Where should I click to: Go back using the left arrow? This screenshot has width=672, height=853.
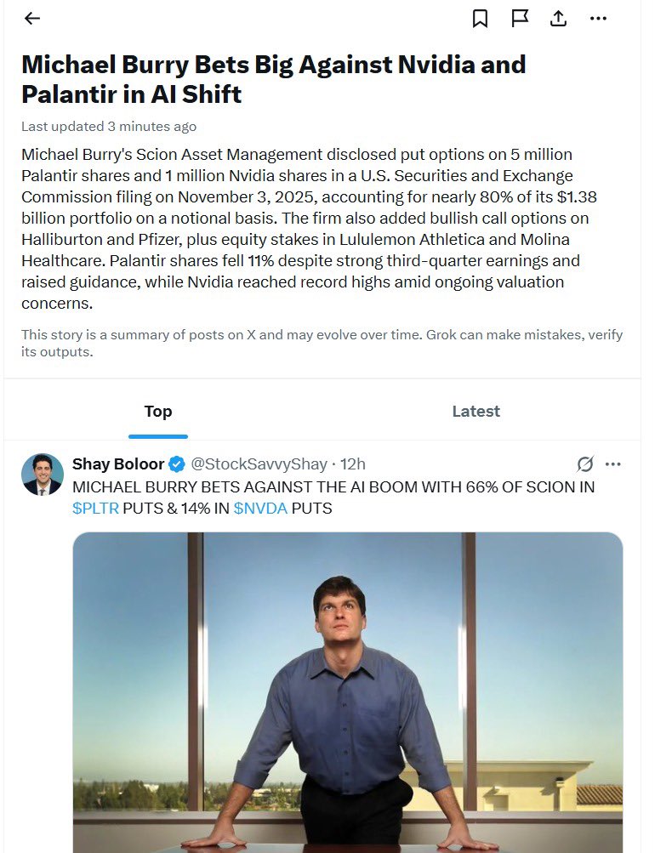tap(32, 18)
